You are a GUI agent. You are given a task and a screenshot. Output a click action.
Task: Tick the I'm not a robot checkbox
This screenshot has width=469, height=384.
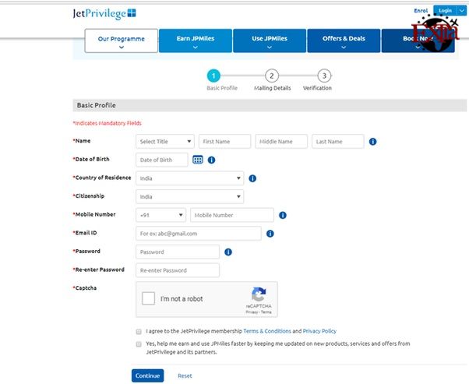[148, 298]
